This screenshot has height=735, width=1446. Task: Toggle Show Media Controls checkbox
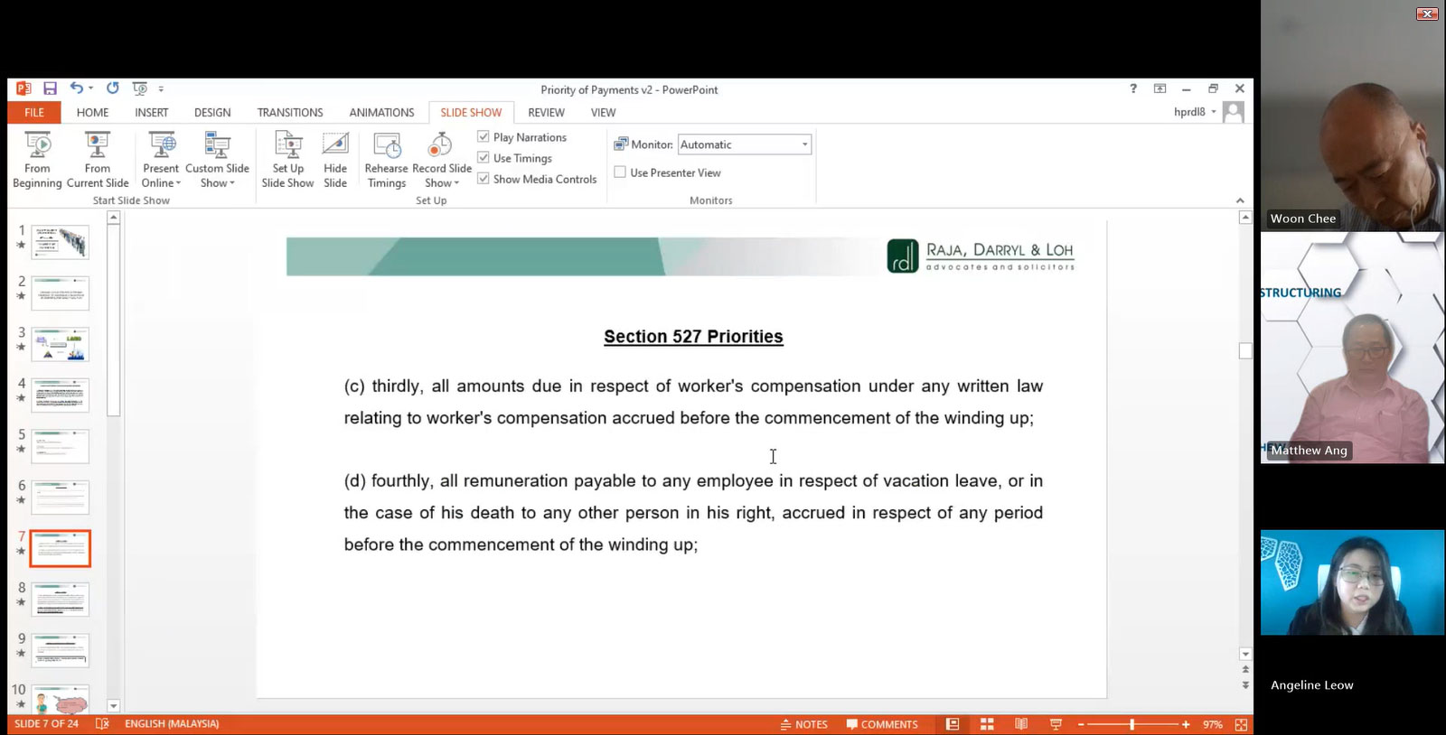pyautogui.click(x=484, y=179)
